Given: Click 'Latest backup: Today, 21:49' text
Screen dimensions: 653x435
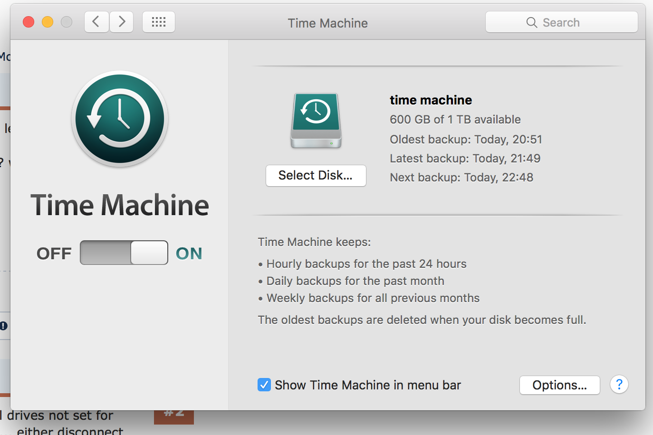Looking at the screenshot, I should tap(465, 159).
